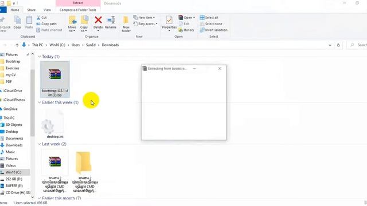367x206 pixels.
Task: Switch to the View ribbon tab
Action: click(47, 10)
